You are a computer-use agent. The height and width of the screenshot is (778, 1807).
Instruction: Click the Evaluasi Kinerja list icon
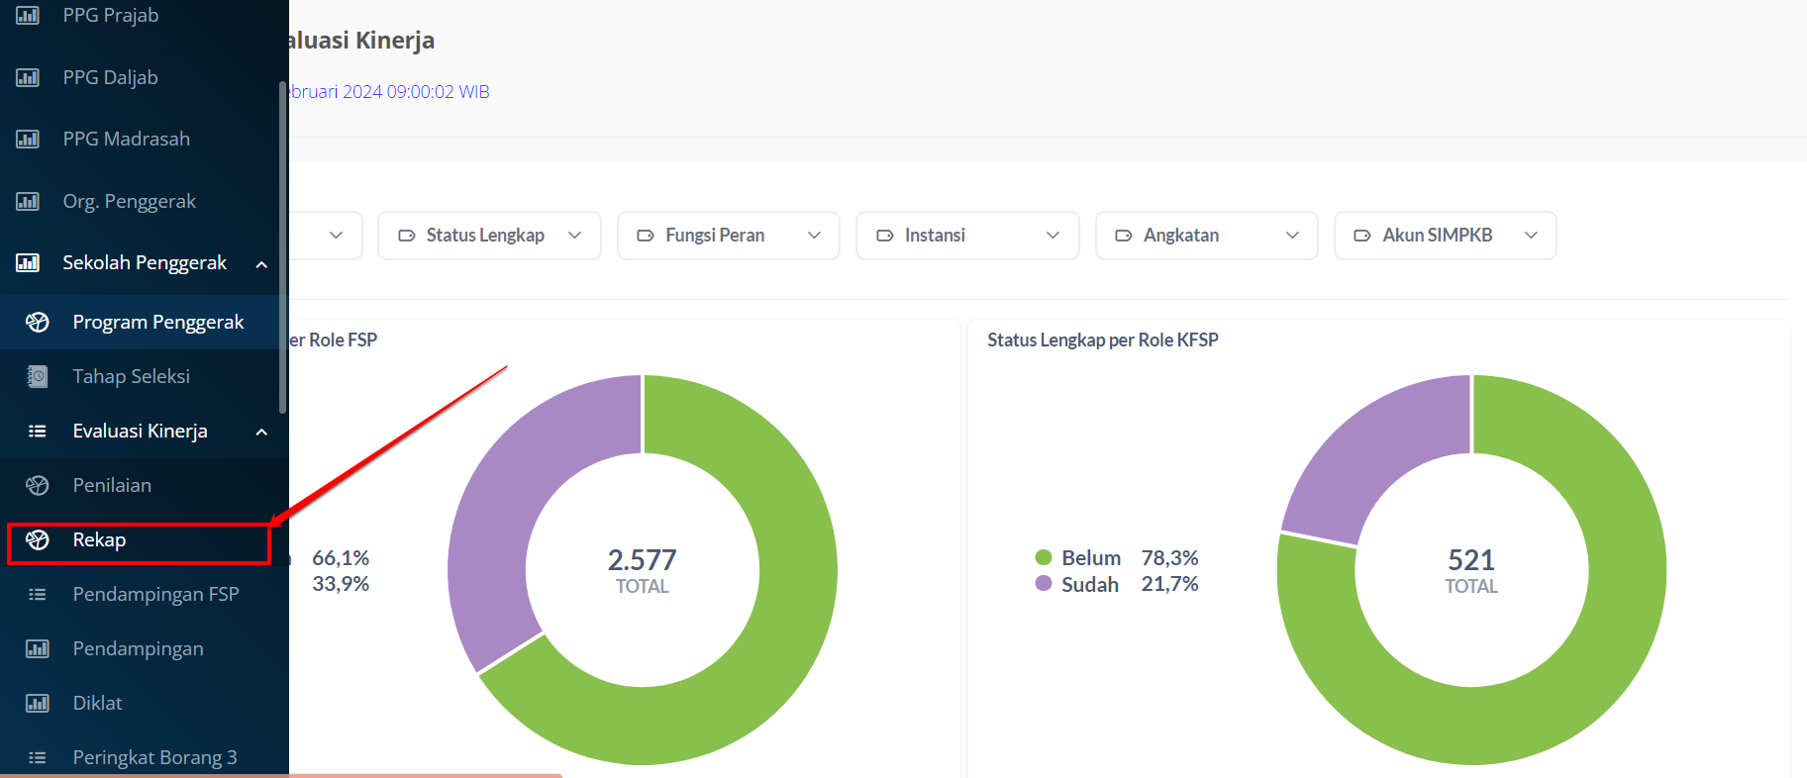(38, 431)
